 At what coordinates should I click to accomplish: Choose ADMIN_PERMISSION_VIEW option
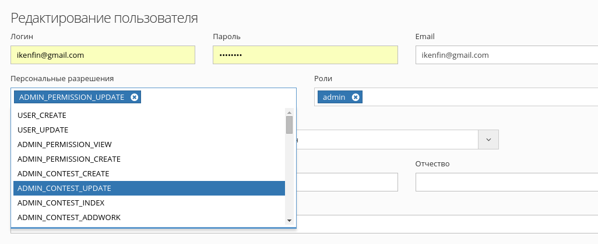(149, 144)
